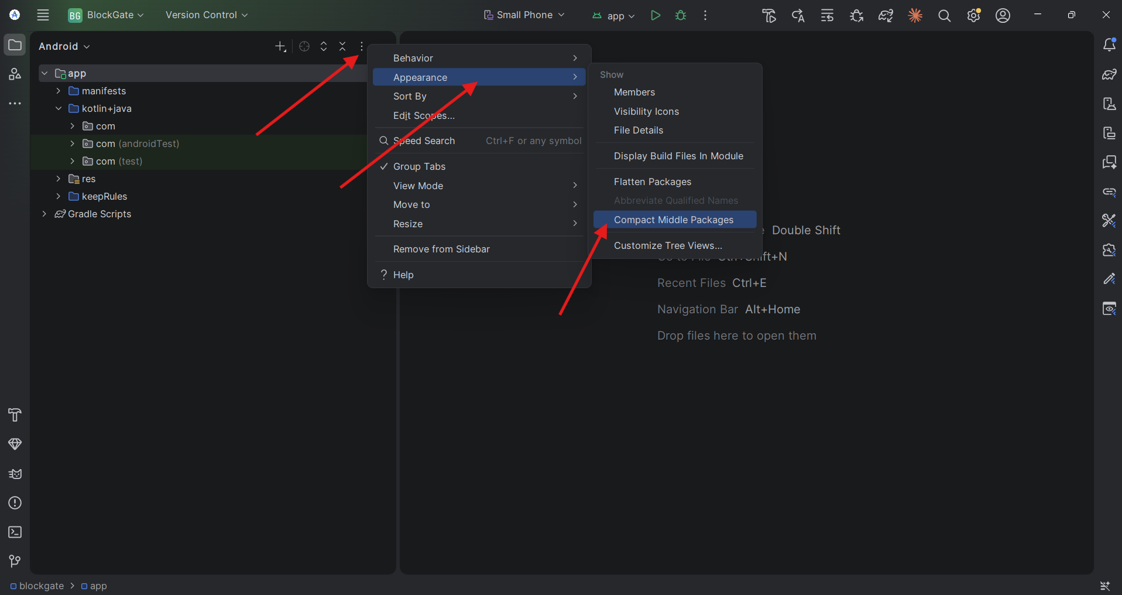The image size is (1122, 595).
Task: Toggle Group Tabs option
Action: pyautogui.click(x=479, y=166)
